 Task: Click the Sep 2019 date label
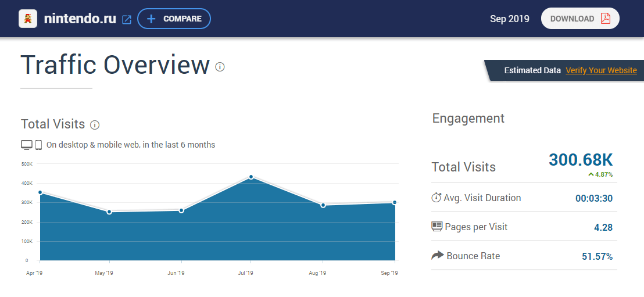[509, 19]
